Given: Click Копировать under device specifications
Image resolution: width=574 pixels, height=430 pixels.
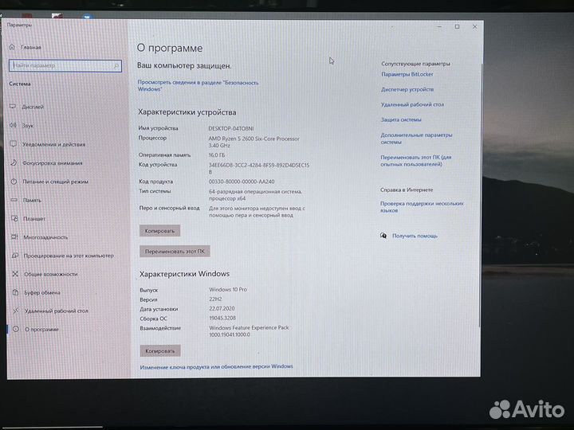Looking at the screenshot, I should tap(159, 231).
